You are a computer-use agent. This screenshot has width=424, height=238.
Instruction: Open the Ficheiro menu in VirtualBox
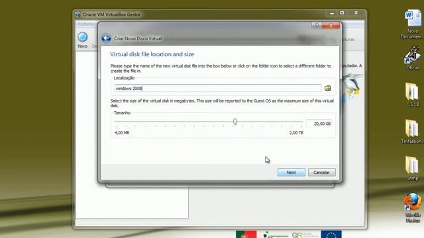tap(86, 24)
